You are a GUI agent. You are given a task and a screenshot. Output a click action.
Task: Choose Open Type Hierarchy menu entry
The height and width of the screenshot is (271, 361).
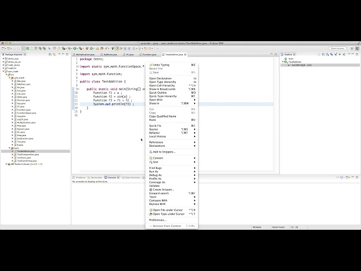tap(171, 82)
